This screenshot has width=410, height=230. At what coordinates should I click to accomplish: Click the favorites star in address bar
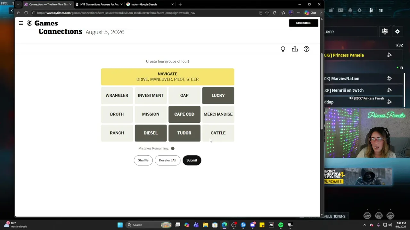pos(267,13)
